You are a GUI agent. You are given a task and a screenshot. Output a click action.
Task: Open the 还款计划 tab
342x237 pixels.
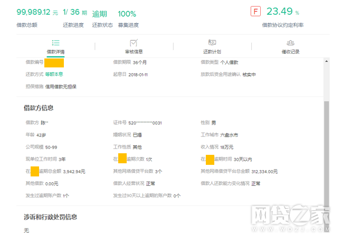[x=212, y=52]
